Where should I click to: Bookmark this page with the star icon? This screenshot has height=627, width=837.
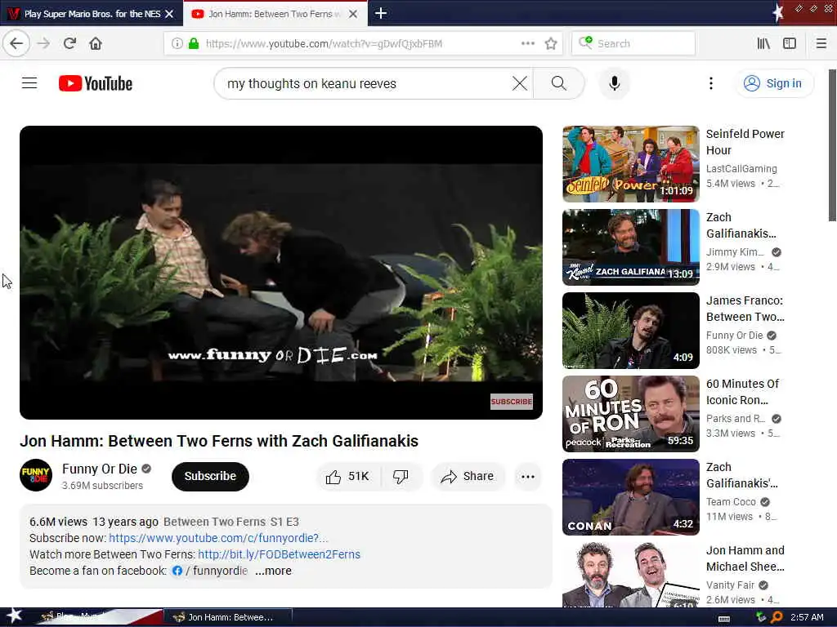(x=551, y=43)
